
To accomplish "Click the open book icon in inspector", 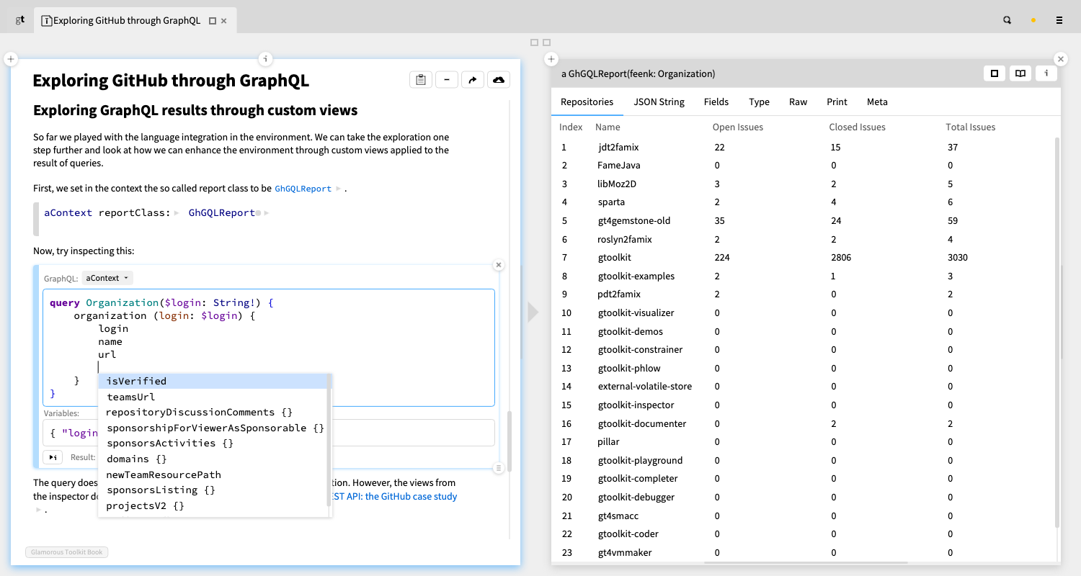I will 1020,73.
